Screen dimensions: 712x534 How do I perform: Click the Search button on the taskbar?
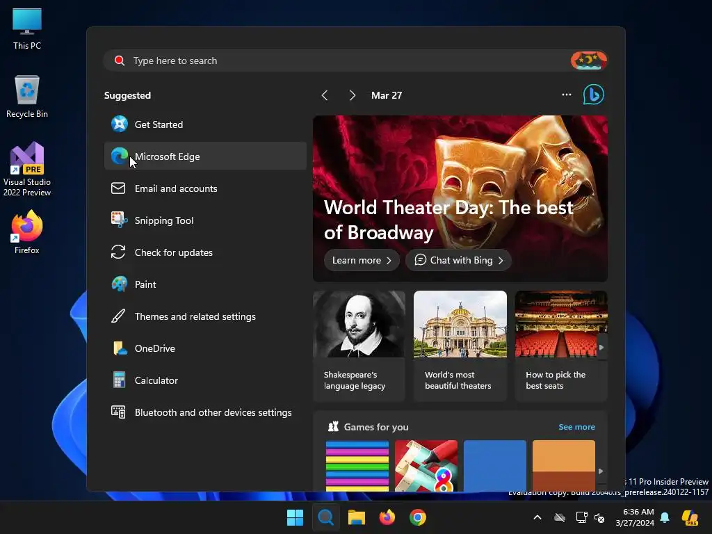tap(325, 517)
